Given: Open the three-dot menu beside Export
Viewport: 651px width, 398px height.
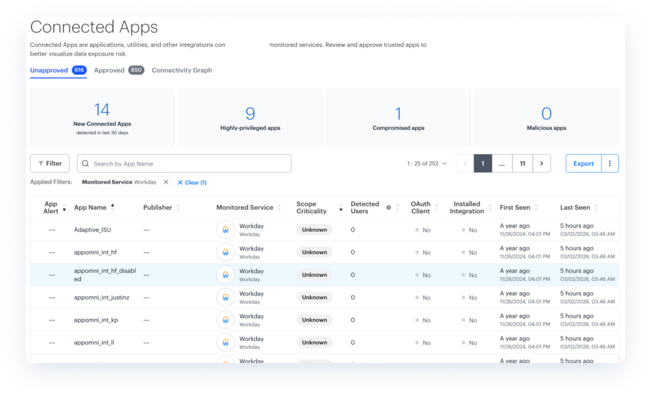Looking at the screenshot, I should pos(609,163).
